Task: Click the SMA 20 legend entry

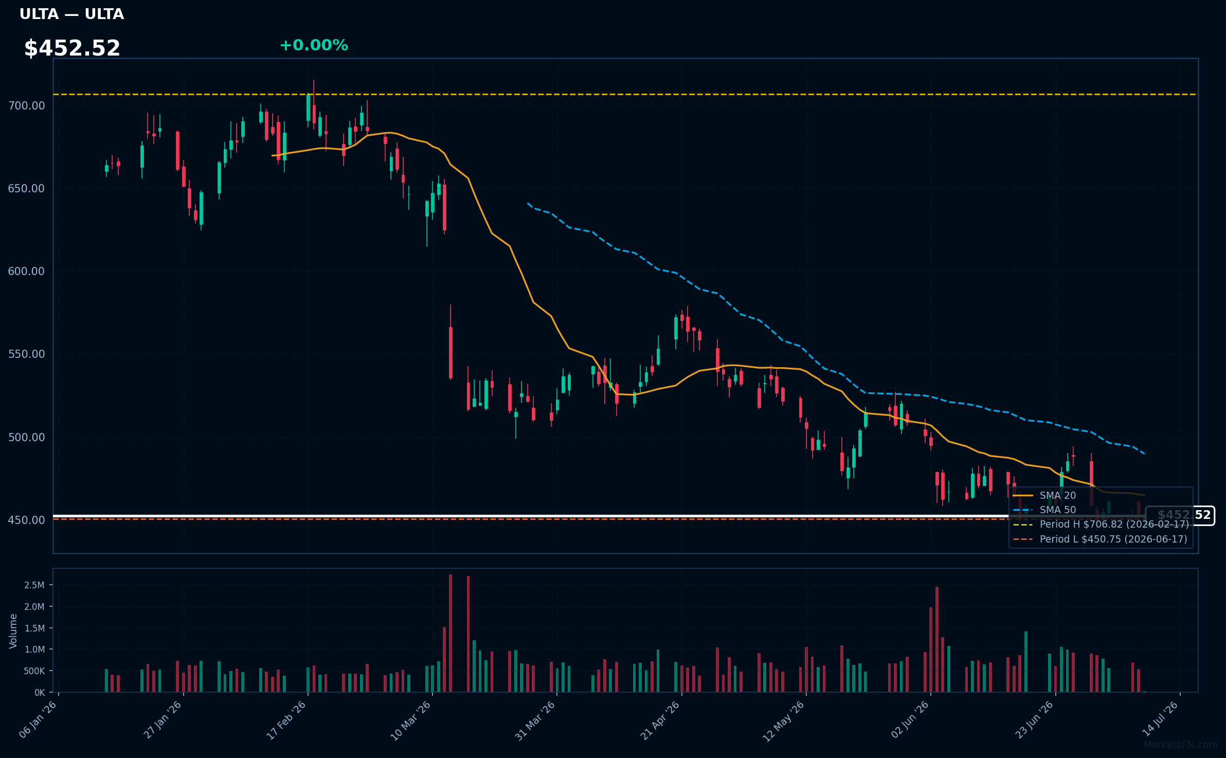Action: click(1044, 495)
